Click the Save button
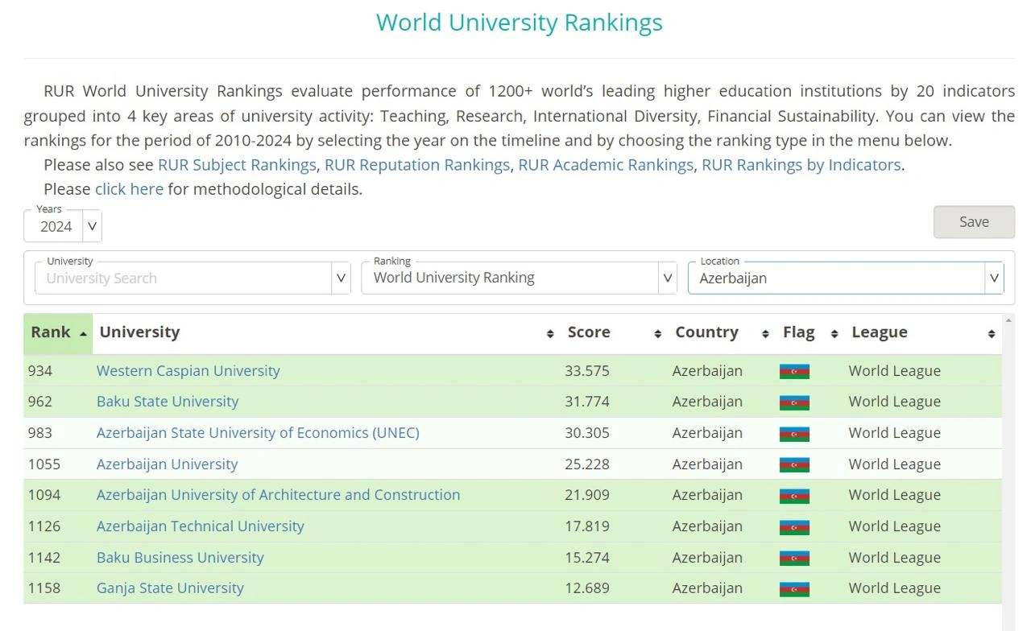This screenshot has width=1031, height=631. [x=974, y=222]
